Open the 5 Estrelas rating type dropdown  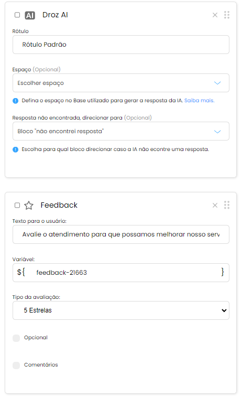click(121, 310)
